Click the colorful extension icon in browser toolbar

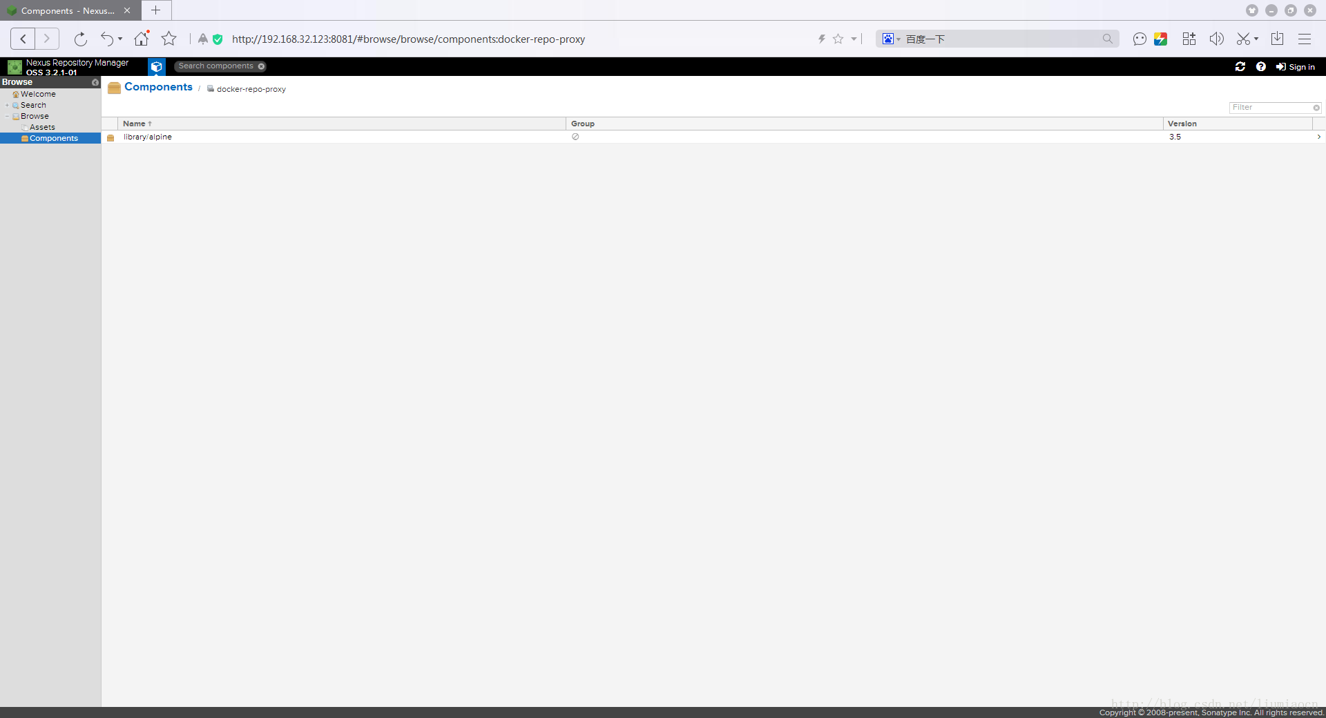(x=1160, y=39)
